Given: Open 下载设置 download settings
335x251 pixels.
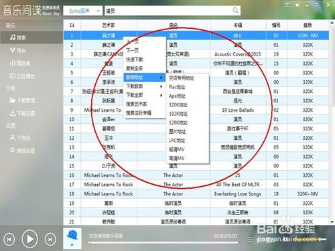Looking at the screenshot, I should 22,113.
